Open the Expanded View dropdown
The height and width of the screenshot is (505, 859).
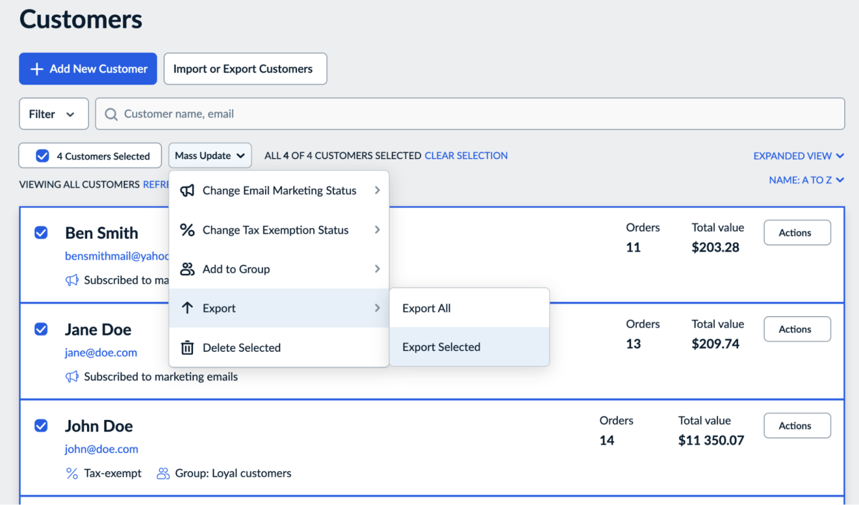pos(799,155)
